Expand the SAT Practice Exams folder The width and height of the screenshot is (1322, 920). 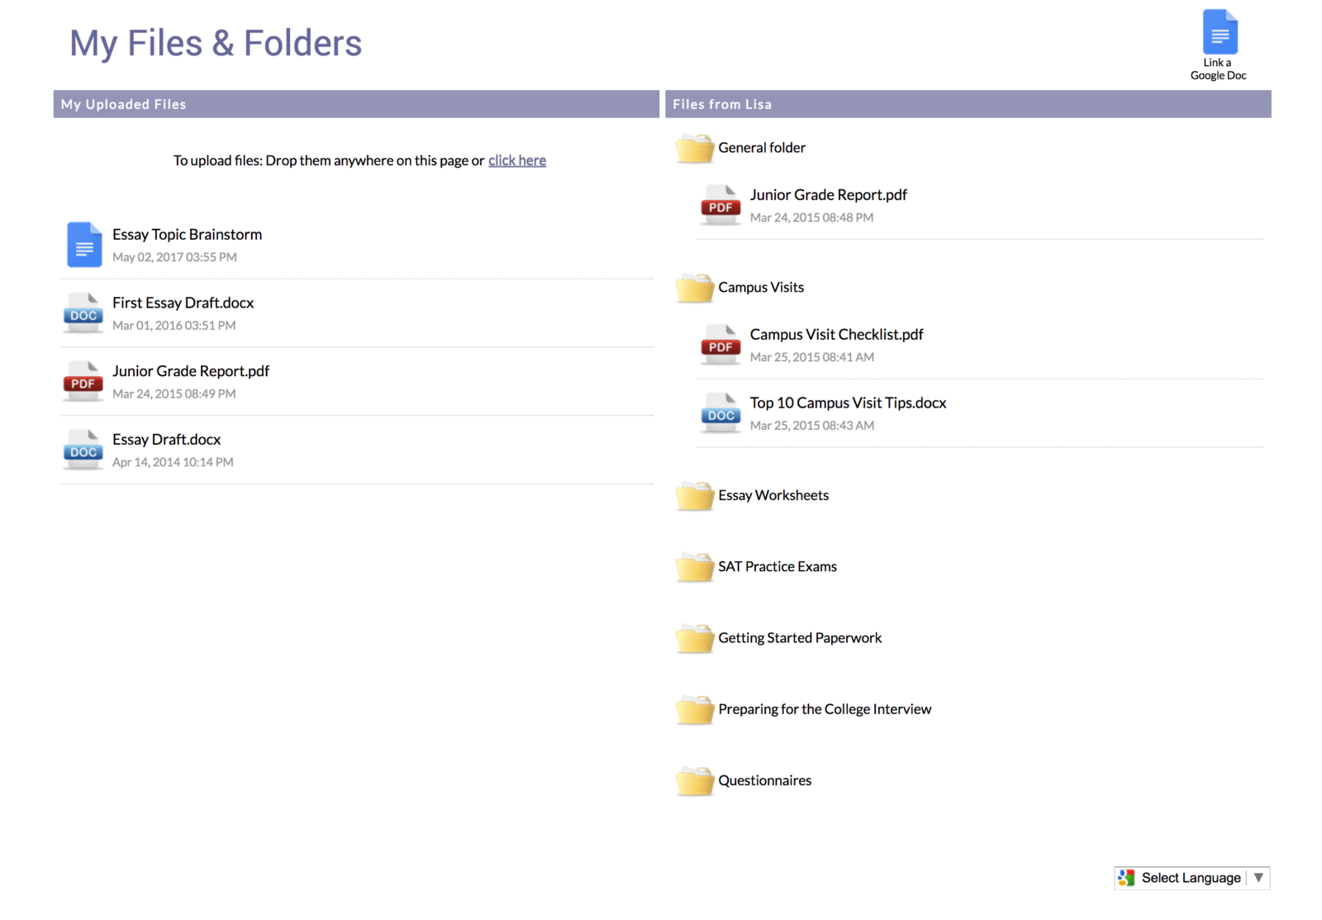pyautogui.click(x=694, y=569)
